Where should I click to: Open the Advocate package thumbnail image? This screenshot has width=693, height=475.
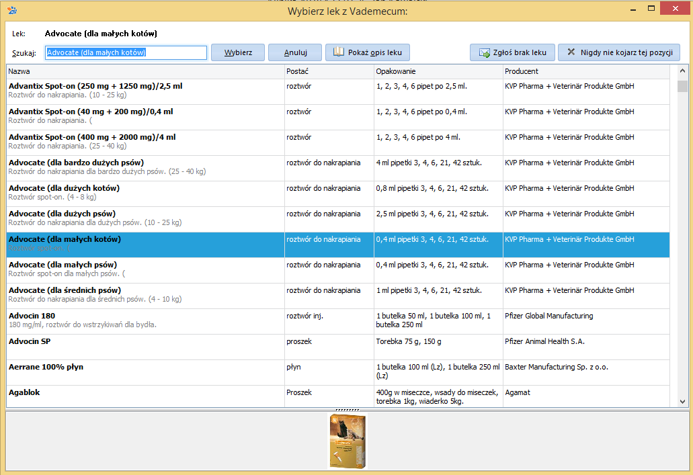click(x=348, y=441)
